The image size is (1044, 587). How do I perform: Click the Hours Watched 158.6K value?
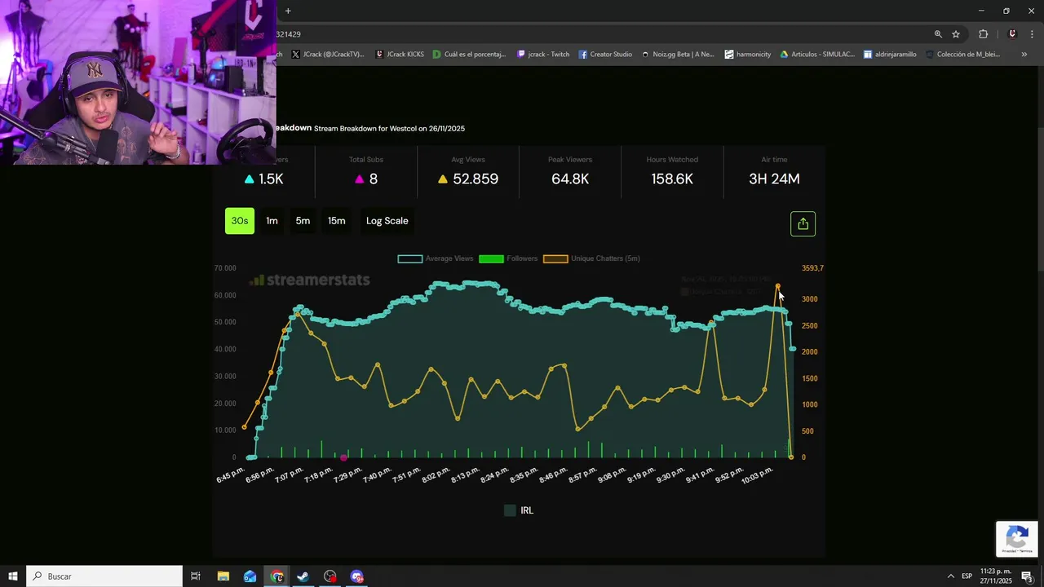point(672,179)
